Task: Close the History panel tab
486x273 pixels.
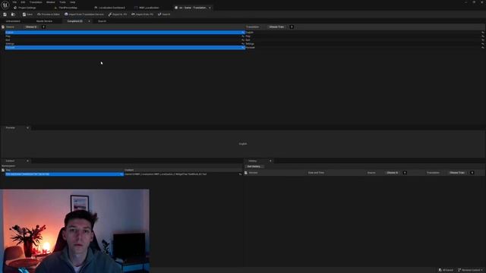Action: tap(270, 161)
